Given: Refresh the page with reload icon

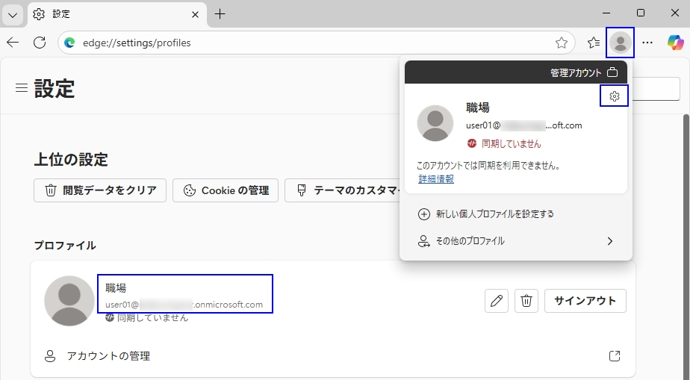Looking at the screenshot, I should point(40,43).
